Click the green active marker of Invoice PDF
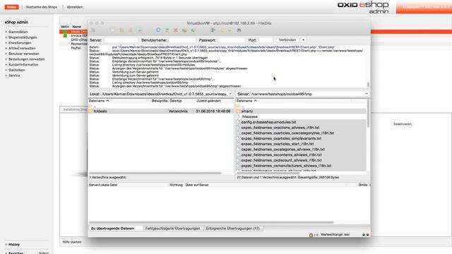The width and height of the screenshot is (452, 254). (x=65, y=36)
